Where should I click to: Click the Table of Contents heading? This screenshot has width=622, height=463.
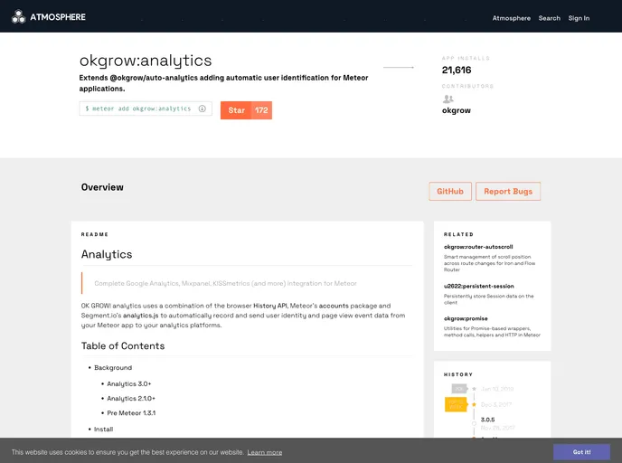point(123,346)
